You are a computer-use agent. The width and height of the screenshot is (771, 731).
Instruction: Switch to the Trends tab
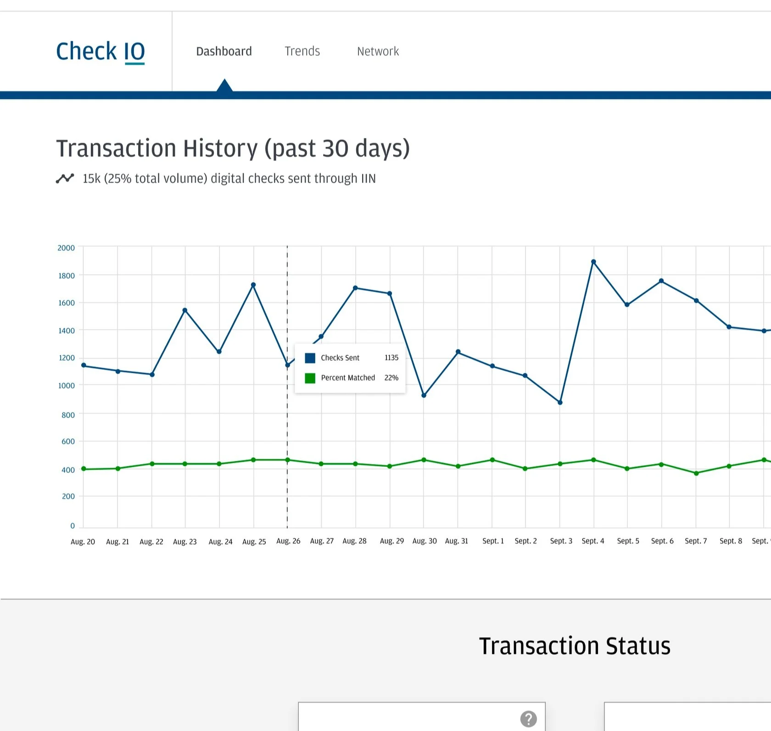tap(302, 51)
